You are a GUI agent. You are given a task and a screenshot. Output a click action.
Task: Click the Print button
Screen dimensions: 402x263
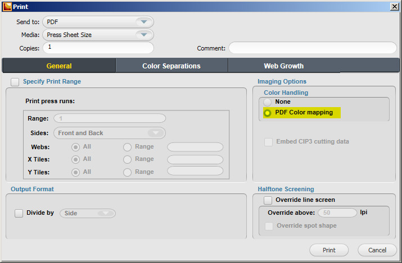[x=329, y=250]
